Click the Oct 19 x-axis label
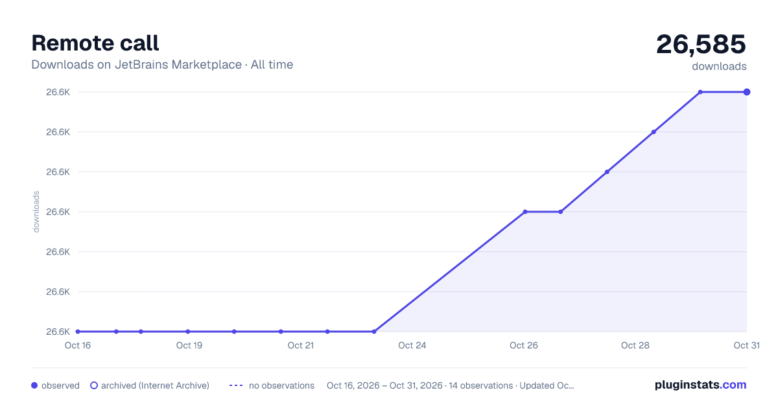 pos(189,345)
